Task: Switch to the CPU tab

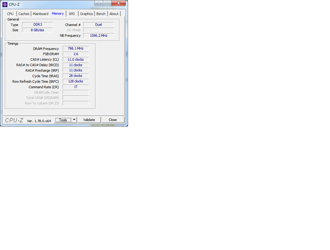Action: pyautogui.click(x=10, y=14)
